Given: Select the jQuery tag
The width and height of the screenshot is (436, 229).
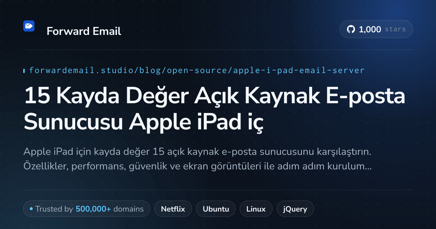Looking at the screenshot, I should tap(295, 209).
